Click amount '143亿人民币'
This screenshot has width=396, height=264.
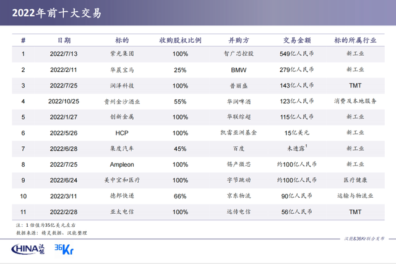click(297, 86)
